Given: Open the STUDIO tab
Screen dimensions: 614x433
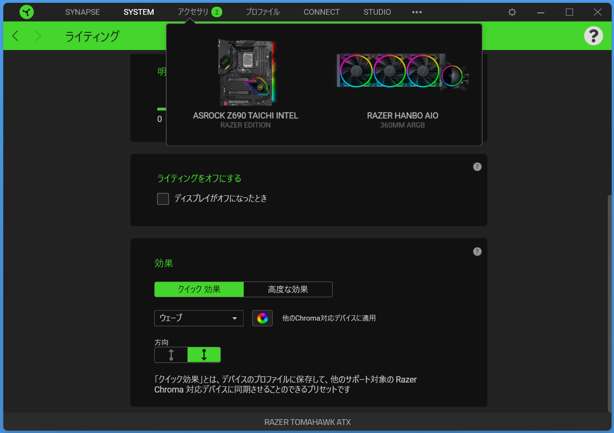Looking at the screenshot, I should click(377, 12).
